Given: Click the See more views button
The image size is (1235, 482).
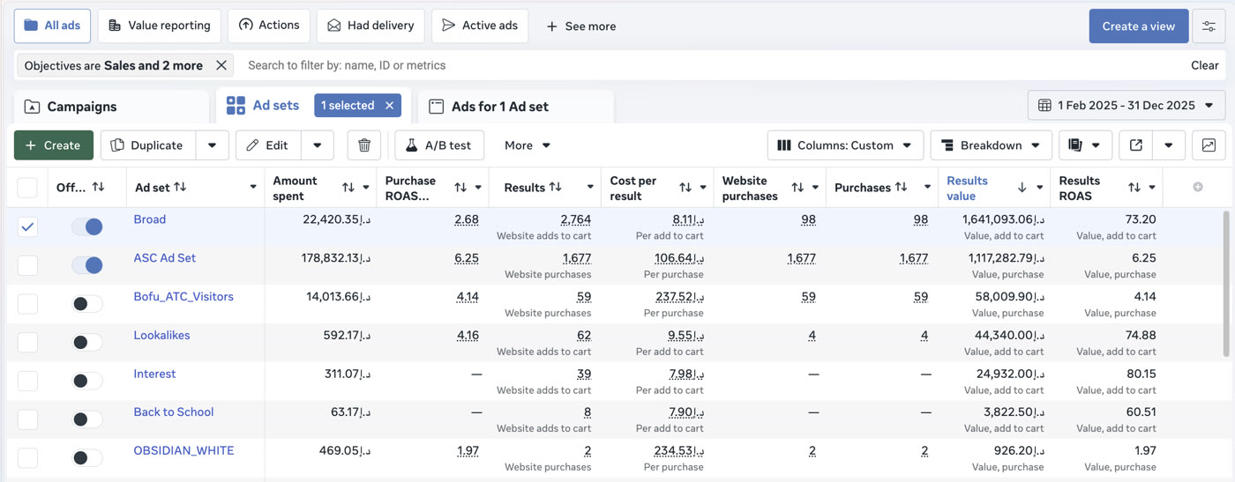Looking at the screenshot, I should [580, 26].
